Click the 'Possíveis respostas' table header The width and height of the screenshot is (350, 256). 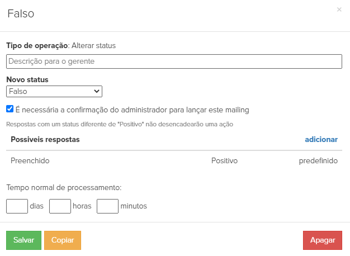tap(45, 139)
